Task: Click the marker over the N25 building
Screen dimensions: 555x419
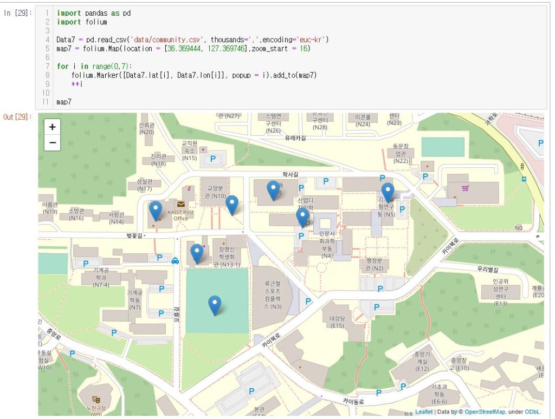Action: [302, 217]
